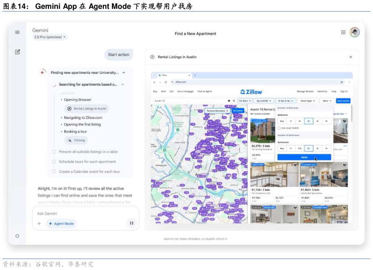Open the $1,156+ 3 bds kitchen listing photo

point(274,175)
